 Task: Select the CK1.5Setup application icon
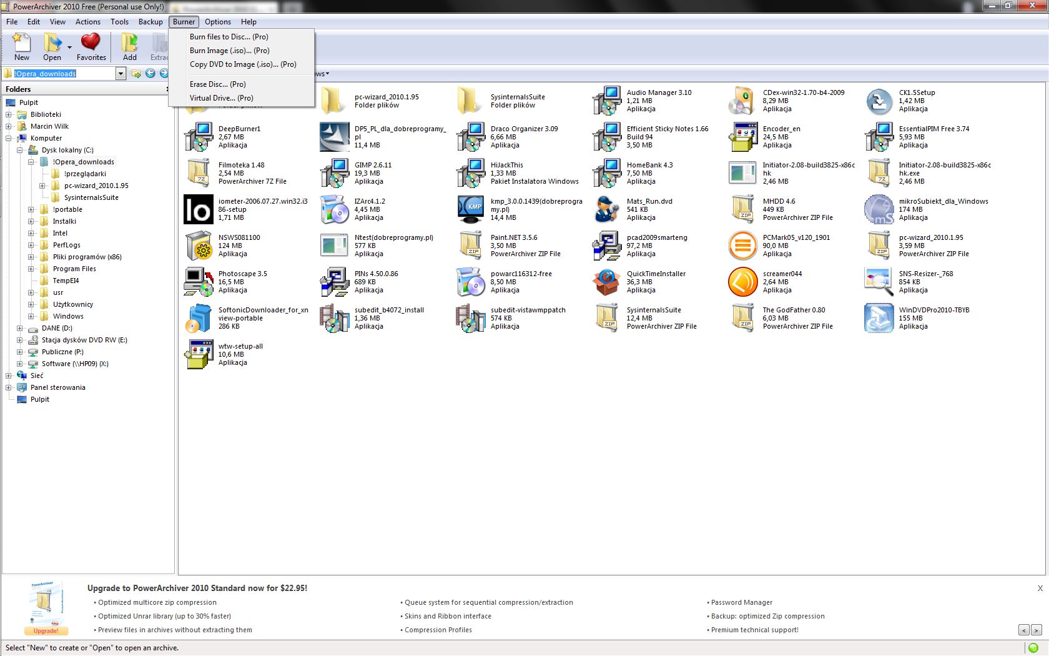[x=879, y=101]
